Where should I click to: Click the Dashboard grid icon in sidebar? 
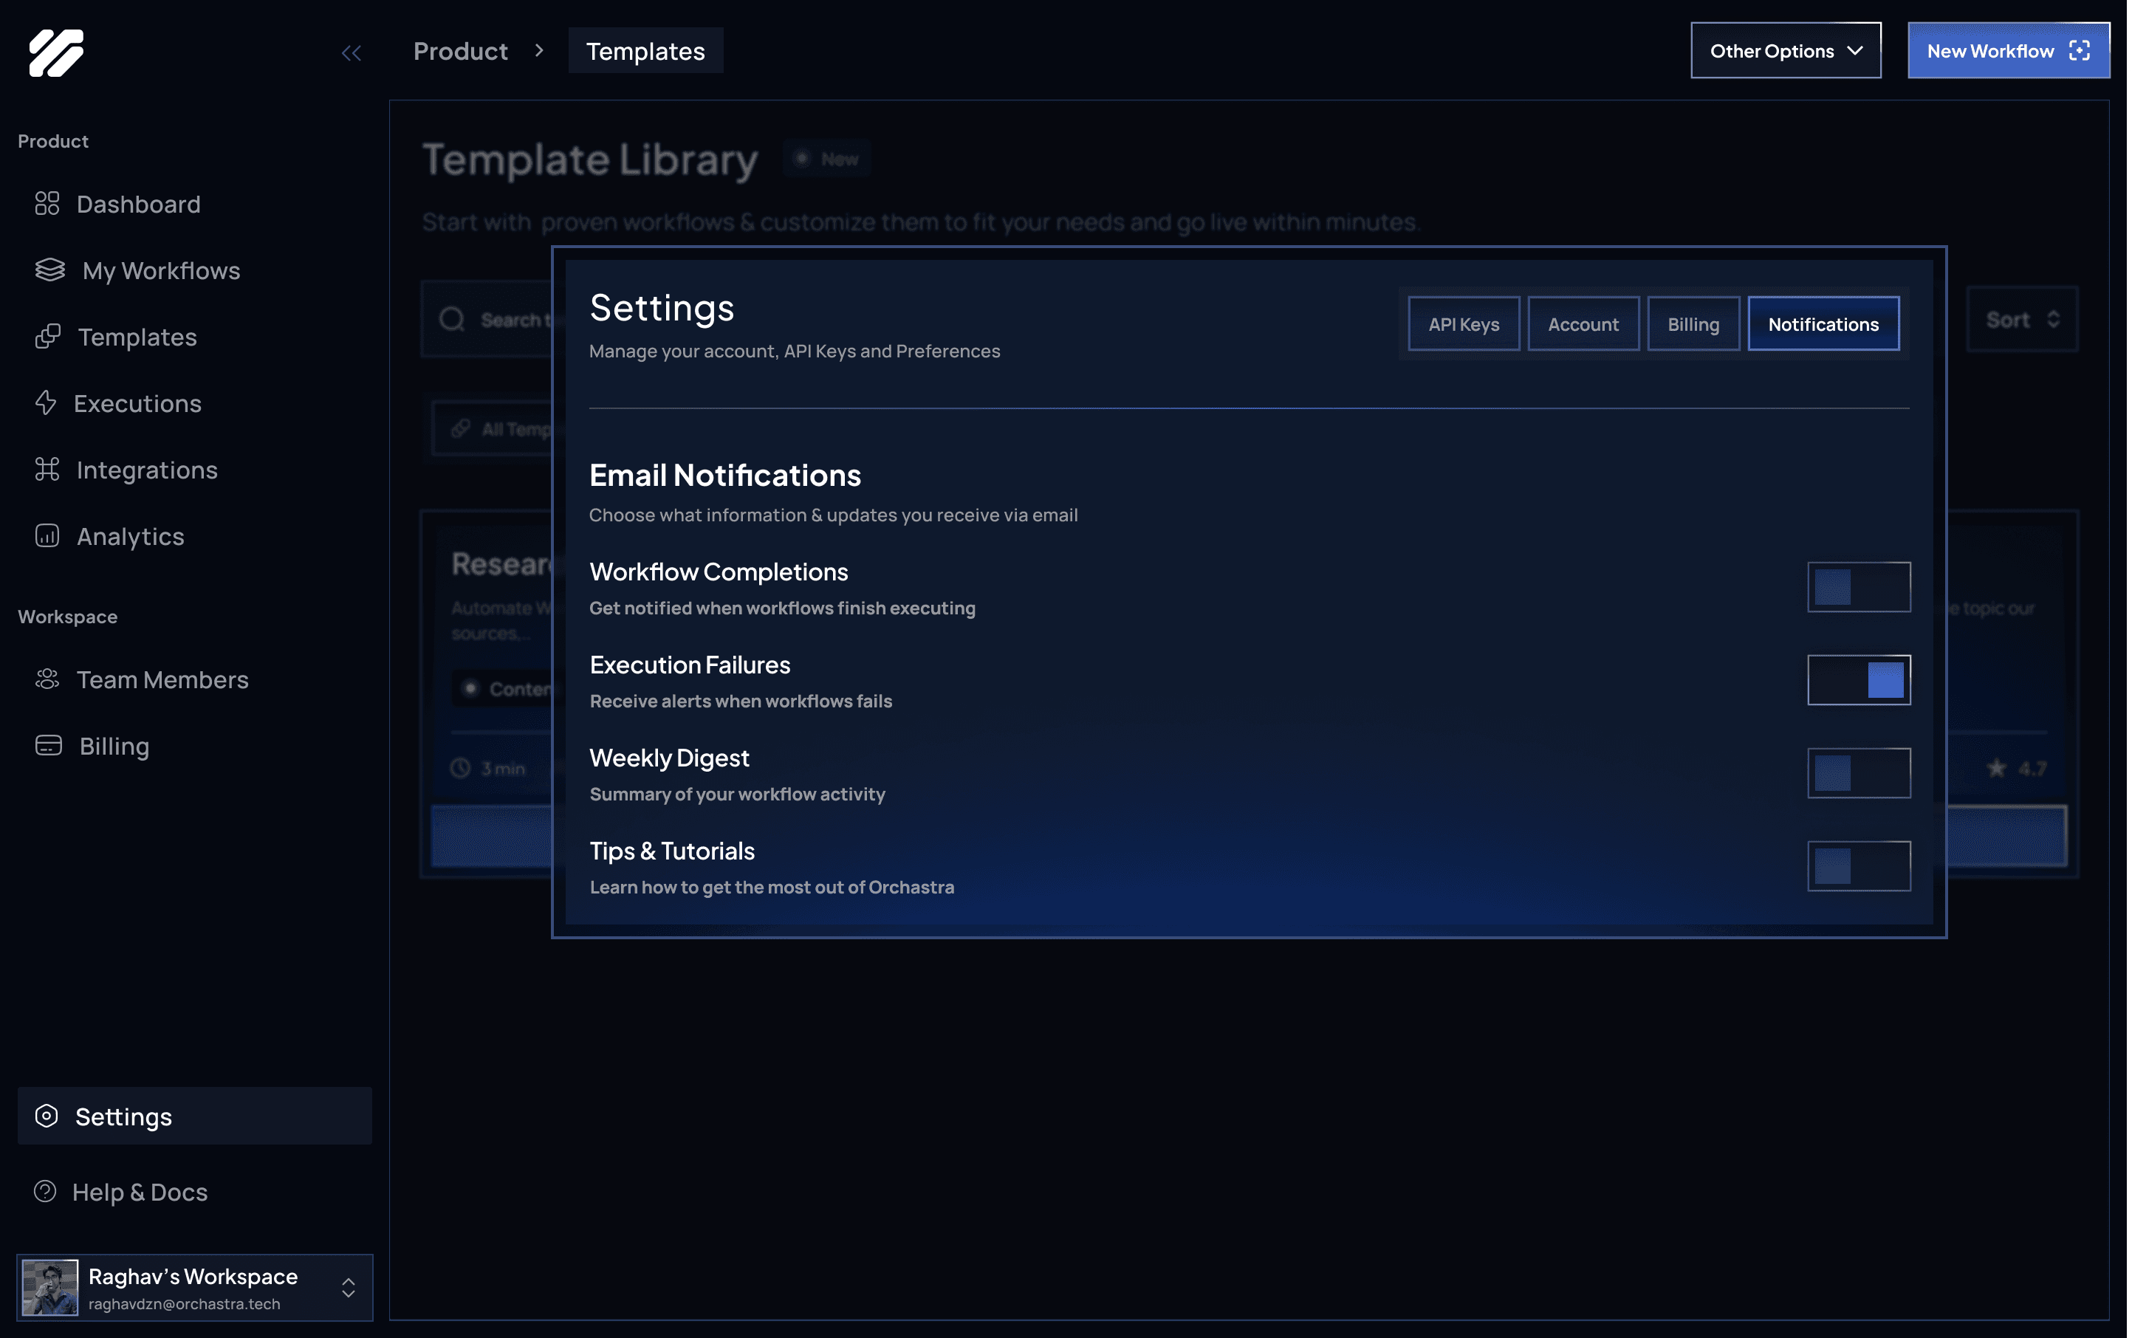coord(47,205)
